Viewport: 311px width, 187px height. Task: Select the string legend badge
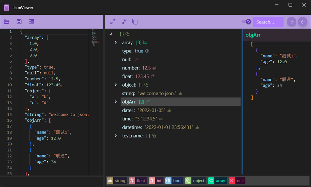pyautogui.click(x=117, y=181)
